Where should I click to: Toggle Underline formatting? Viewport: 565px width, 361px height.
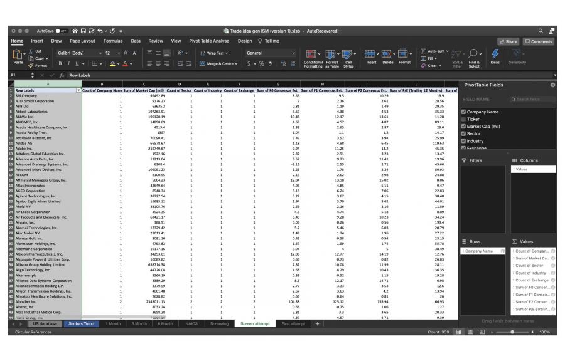[x=77, y=64]
